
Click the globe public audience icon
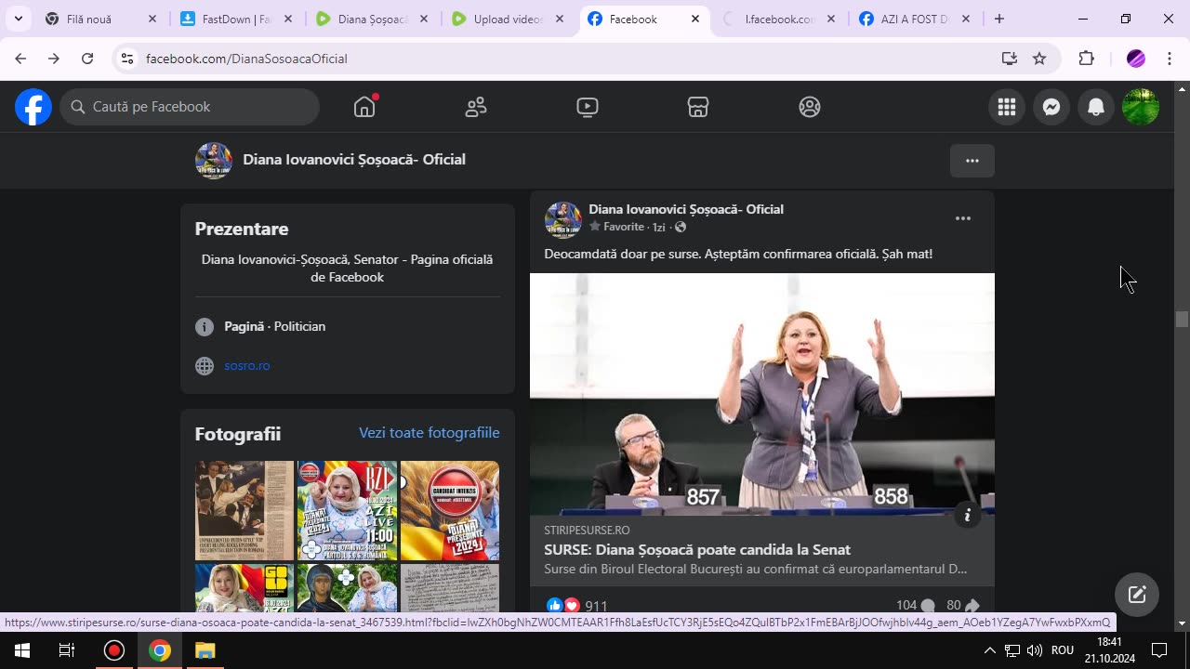[x=681, y=227]
